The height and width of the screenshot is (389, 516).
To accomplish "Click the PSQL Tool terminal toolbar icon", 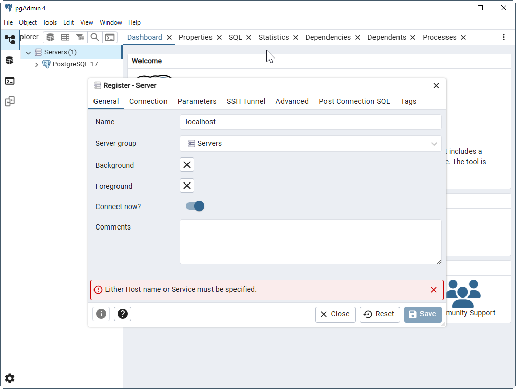I will tap(110, 37).
